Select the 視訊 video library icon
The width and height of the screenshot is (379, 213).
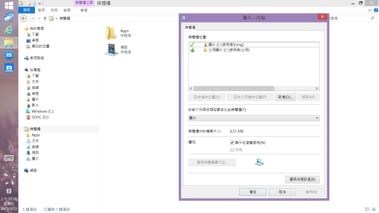point(111,50)
